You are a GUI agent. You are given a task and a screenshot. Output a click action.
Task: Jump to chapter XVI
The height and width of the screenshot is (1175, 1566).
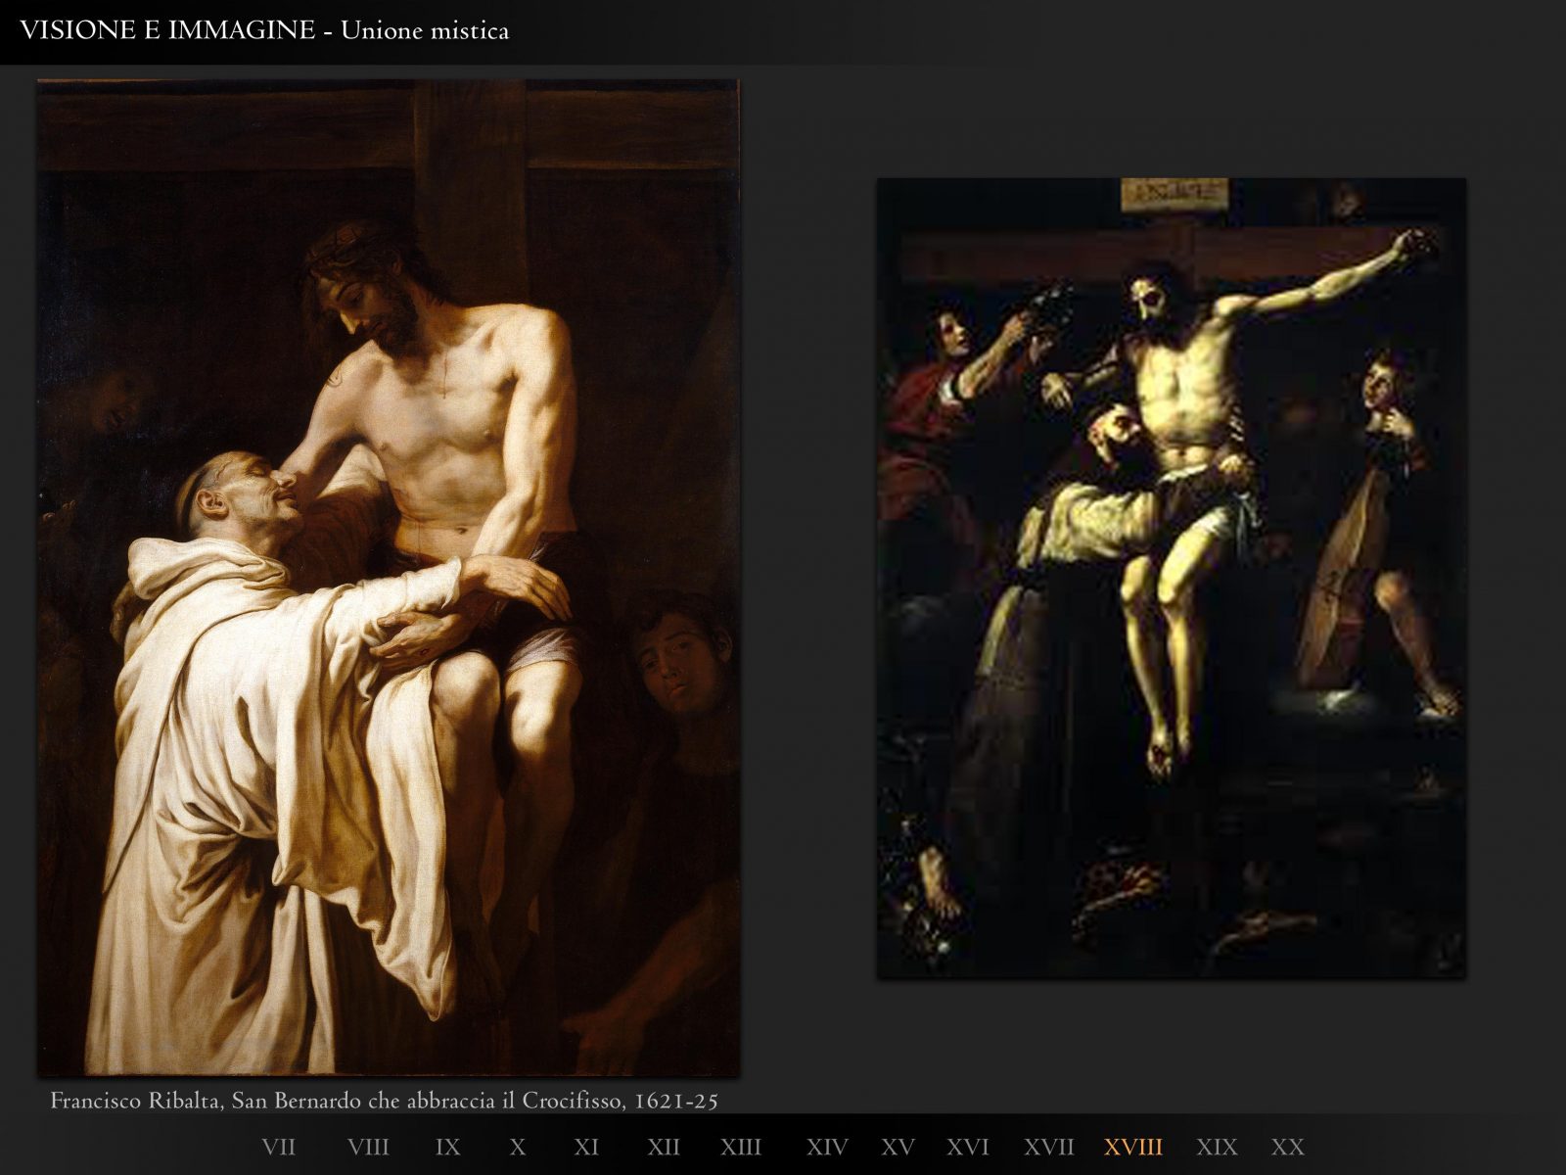(968, 1147)
